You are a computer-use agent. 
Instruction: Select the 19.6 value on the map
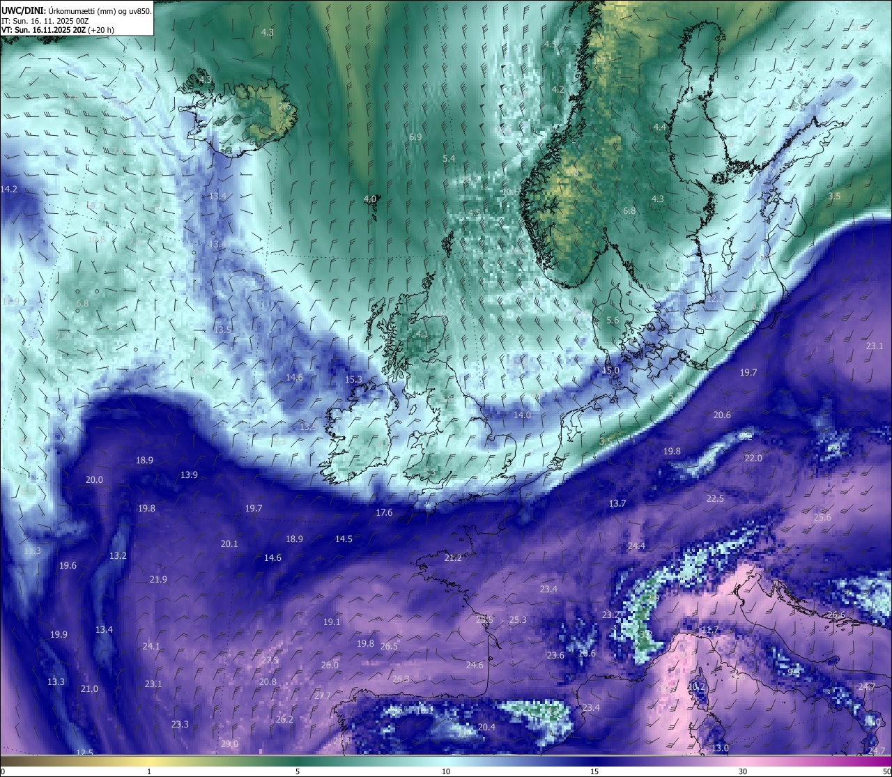point(68,566)
